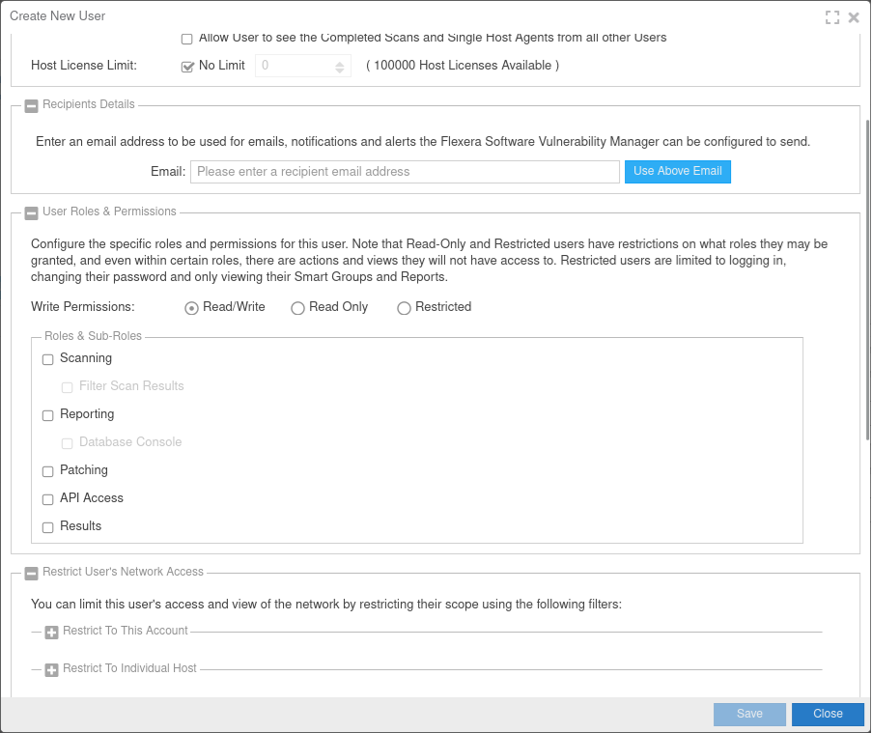Image resolution: width=872 pixels, height=733 pixels.
Task: Select Read Only write permission
Action: click(297, 308)
